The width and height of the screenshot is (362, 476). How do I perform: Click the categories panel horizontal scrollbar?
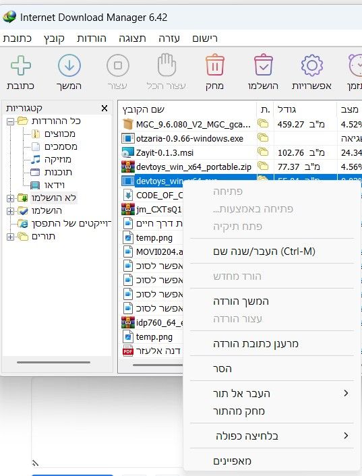(54, 362)
